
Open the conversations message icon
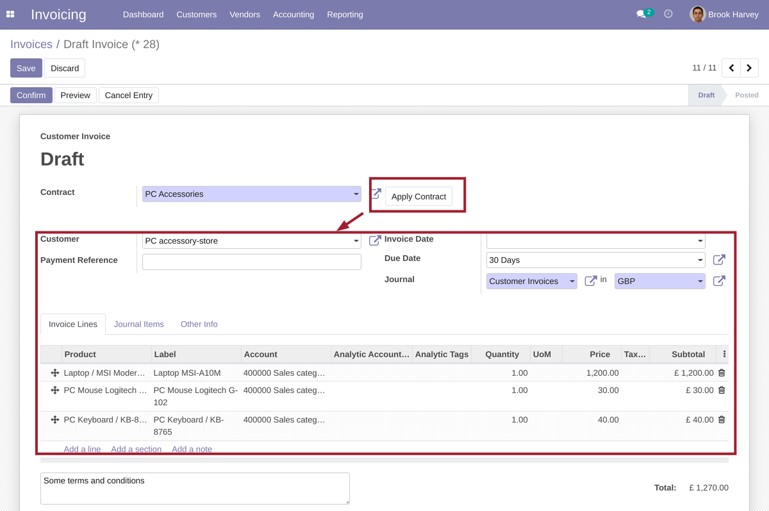pos(641,14)
